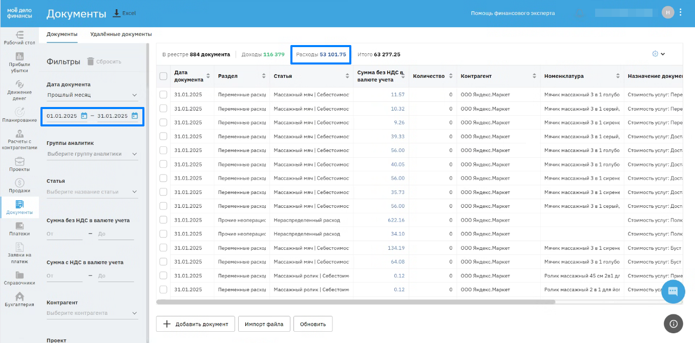Click the Импорт файла button
The image size is (695, 343).
pyautogui.click(x=264, y=324)
